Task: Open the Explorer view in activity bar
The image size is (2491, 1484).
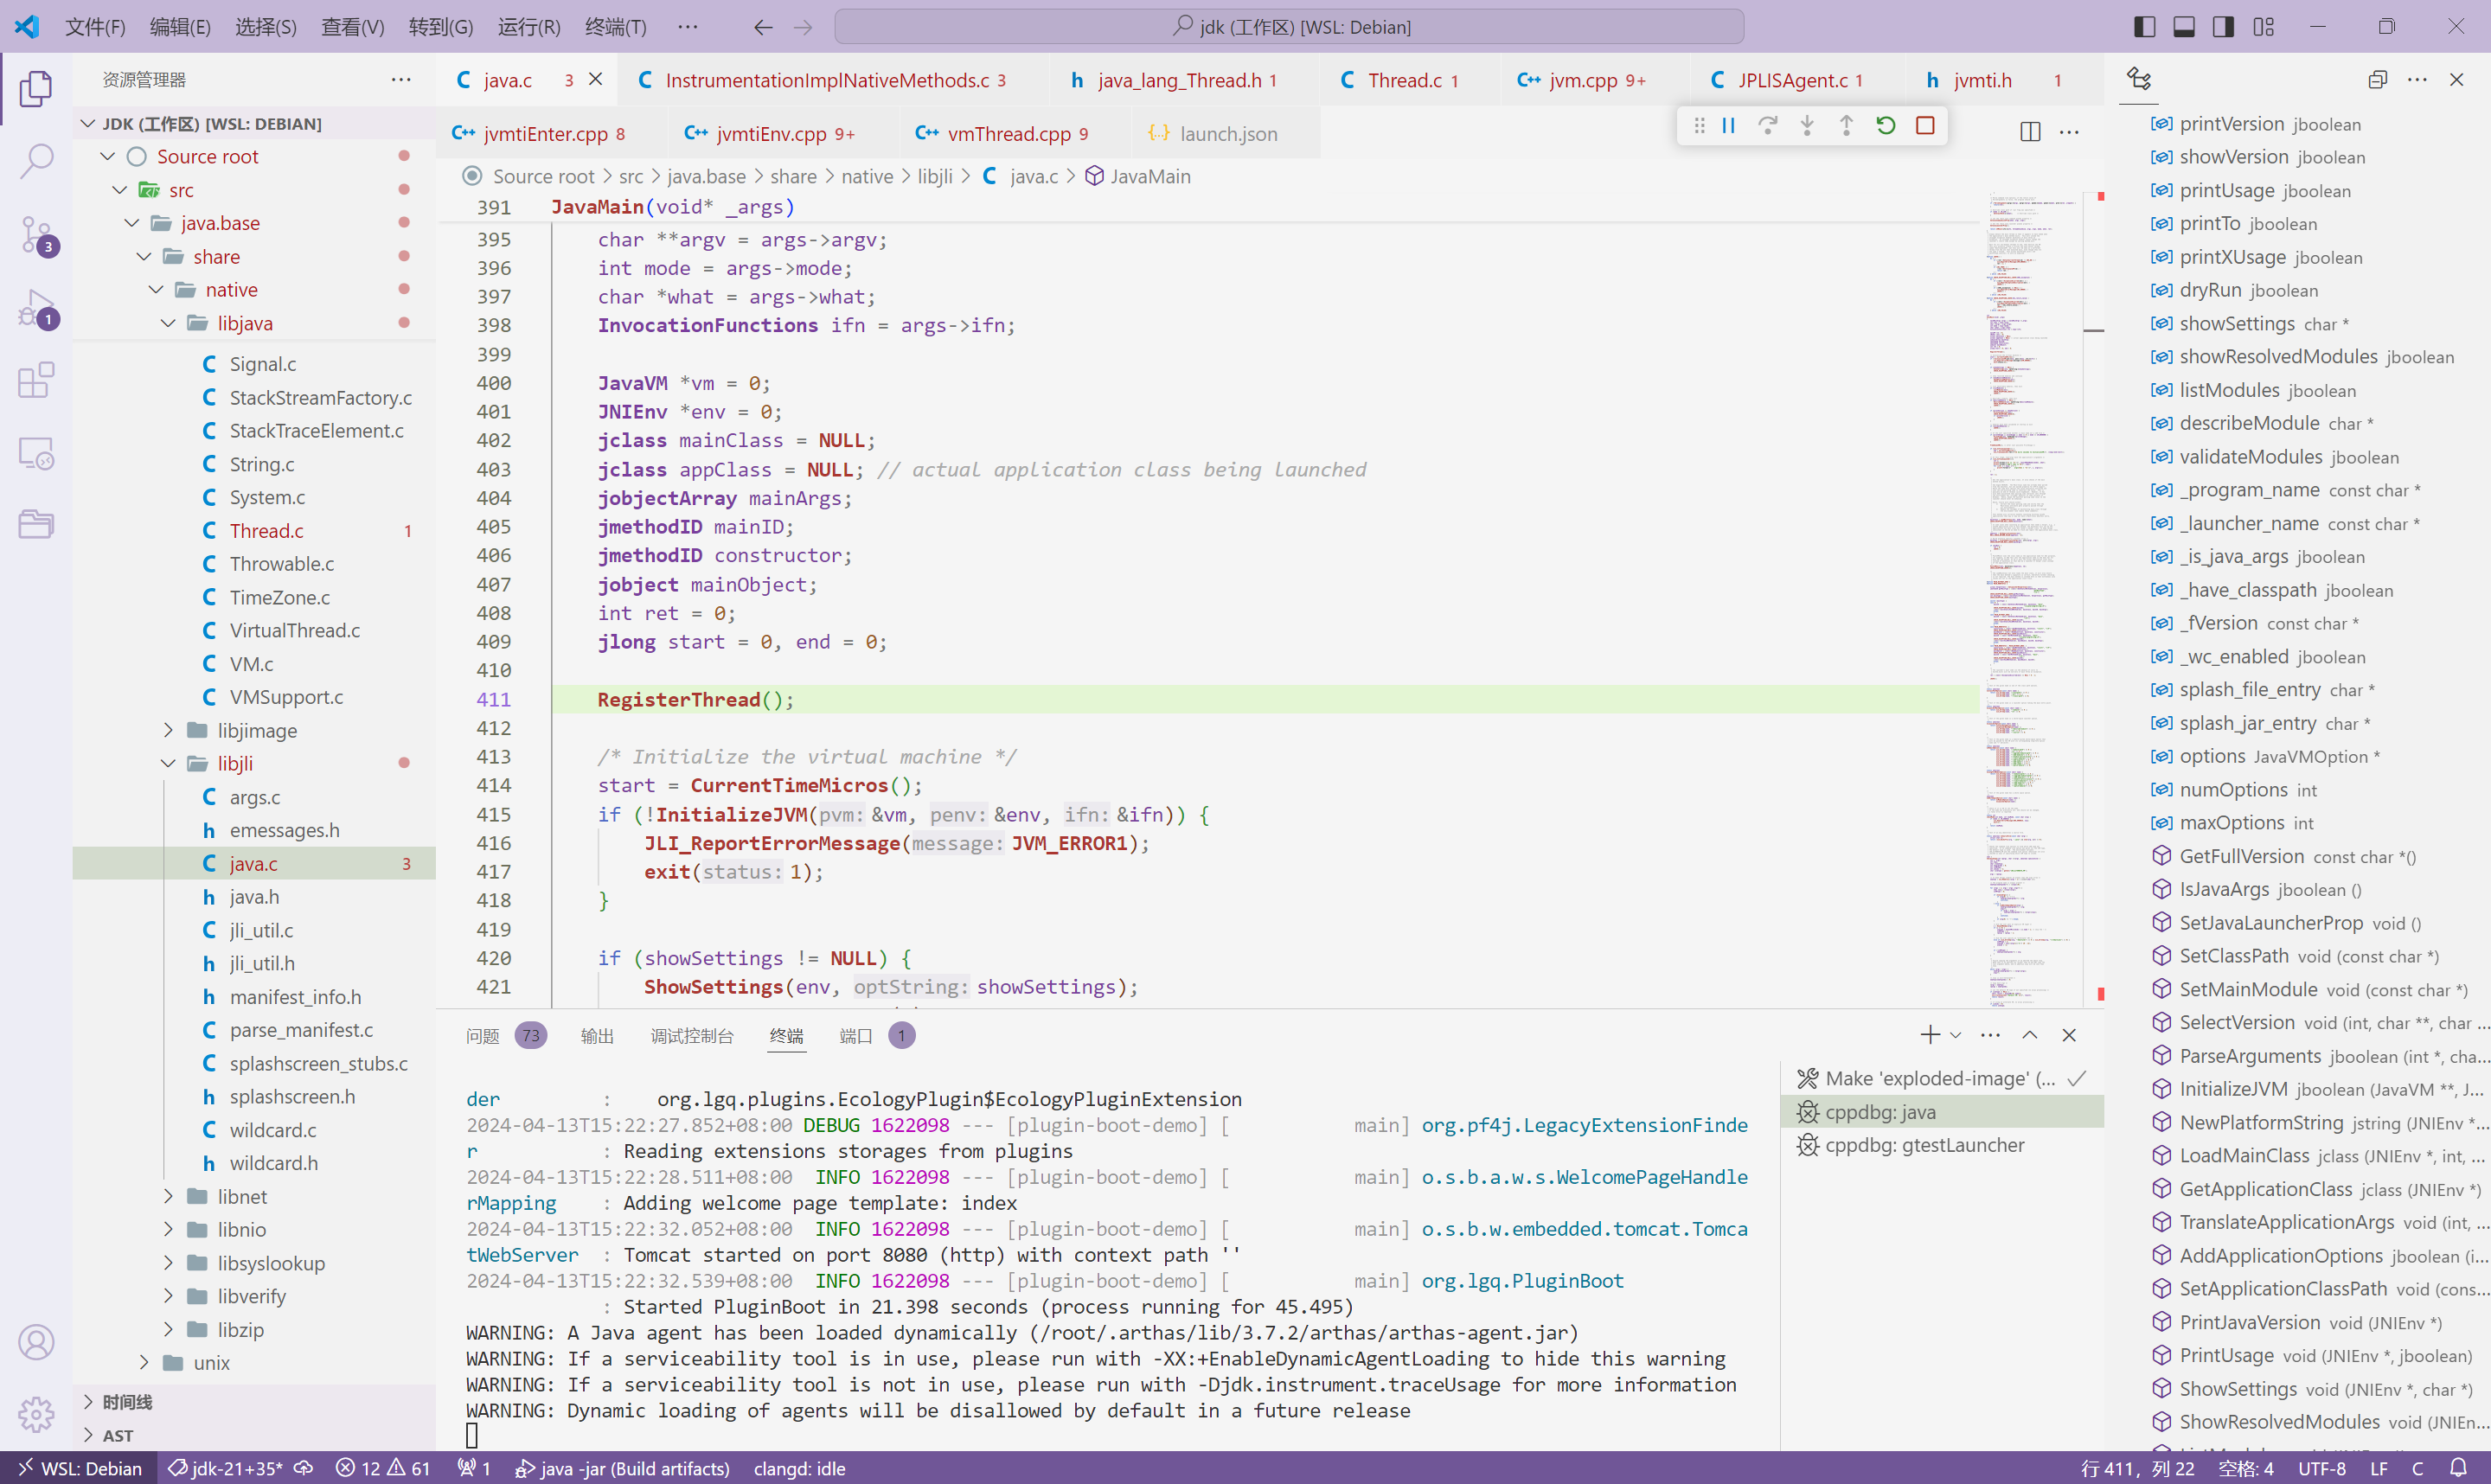Action: [36, 88]
